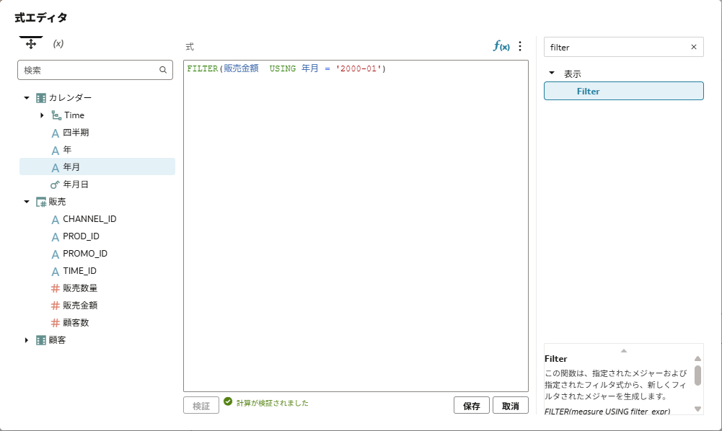
Task: Expand the 顧客 folder
Action: [x=27, y=340]
